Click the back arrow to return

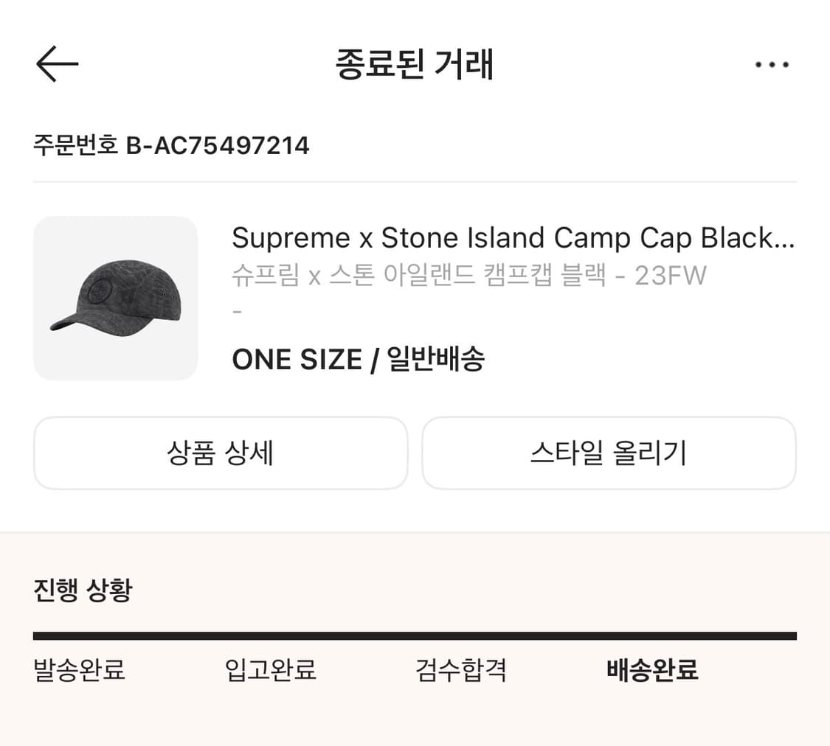[57, 63]
